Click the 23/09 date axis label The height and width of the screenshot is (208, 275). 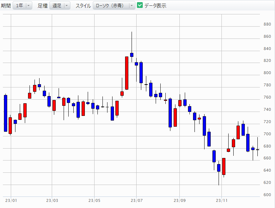point(180,200)
